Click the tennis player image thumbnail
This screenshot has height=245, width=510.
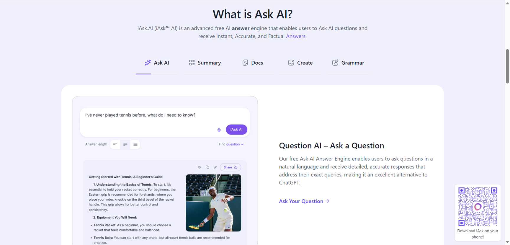[213, 203]
